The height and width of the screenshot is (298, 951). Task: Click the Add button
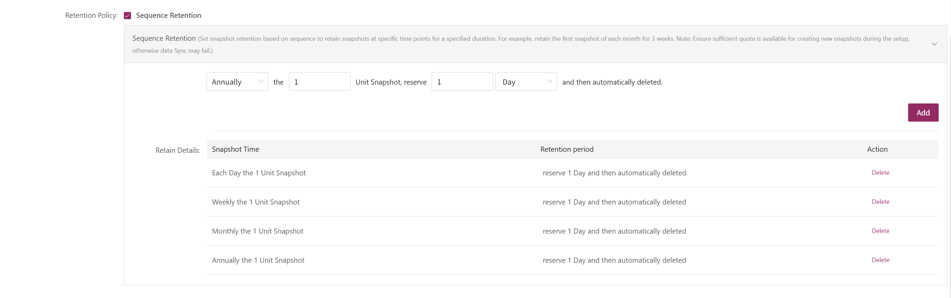pyautogui.click(x=923, y=112)
